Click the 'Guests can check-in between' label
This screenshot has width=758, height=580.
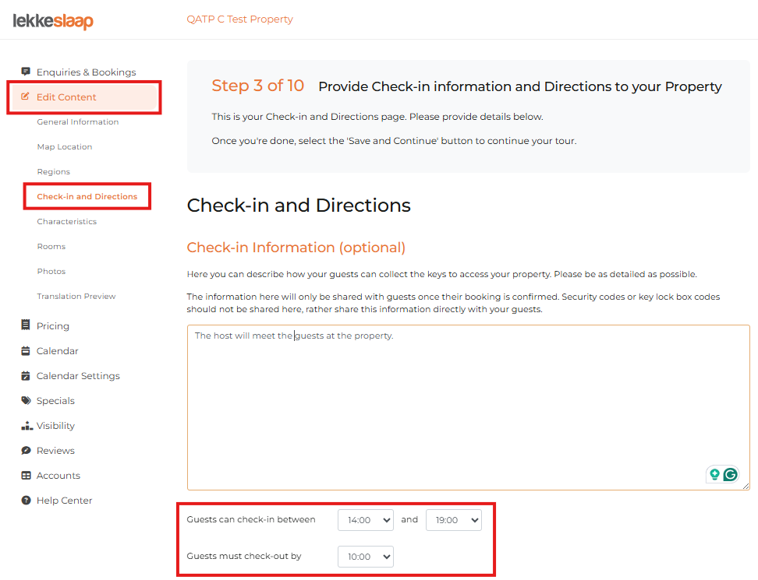point(251,520)
